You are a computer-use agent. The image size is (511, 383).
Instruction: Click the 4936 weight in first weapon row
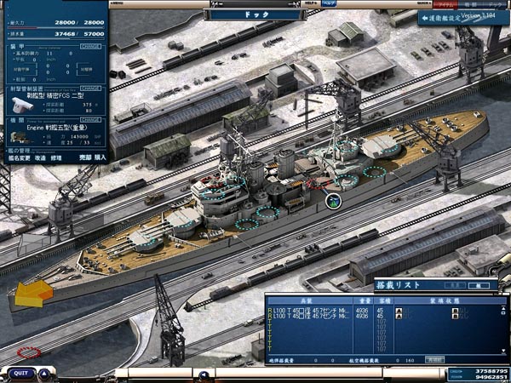[x=362, y=311]
